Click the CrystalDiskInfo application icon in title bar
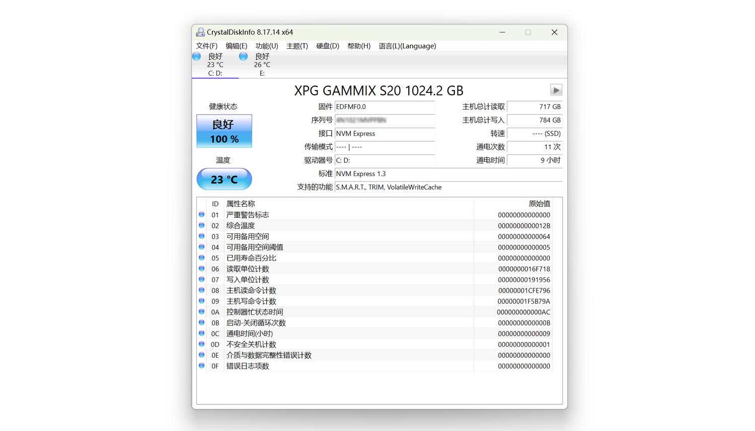This screenshot has height=431, width=755. tap(200, 32)
